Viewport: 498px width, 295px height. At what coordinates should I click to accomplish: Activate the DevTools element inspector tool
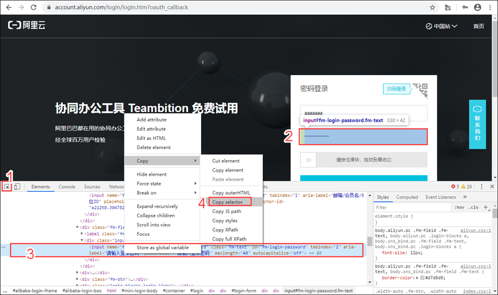click(x=7, y=187)
